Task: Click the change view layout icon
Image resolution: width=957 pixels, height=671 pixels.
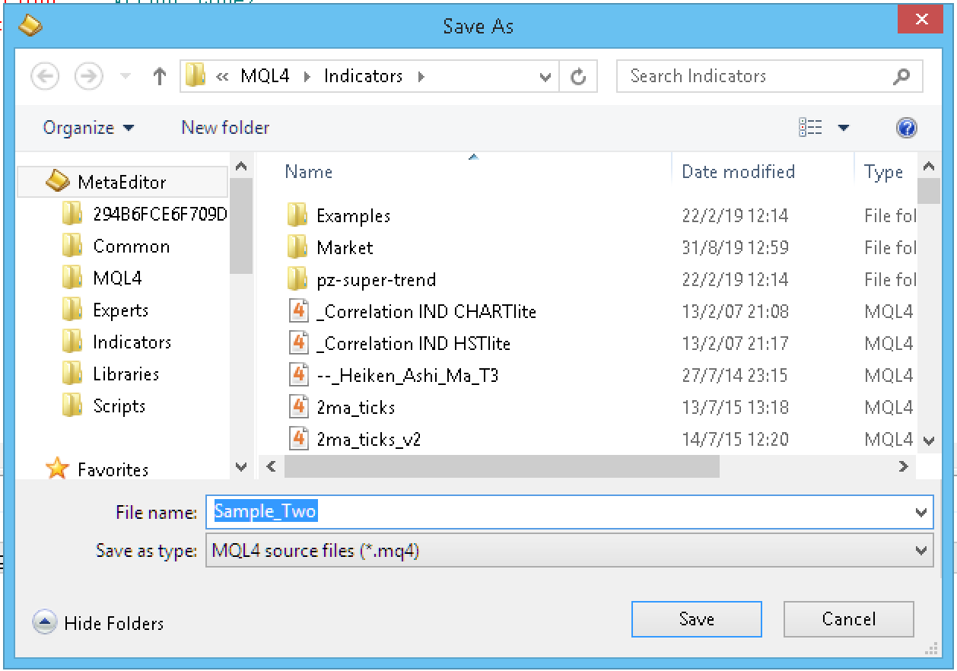Action: (x=810, y=128)
